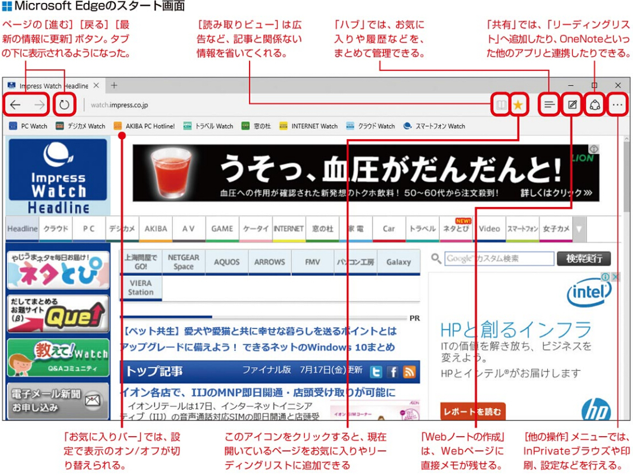Viewport: 633px width, 475px height.
Task: Open INTERNET Watch favorites bar link
Action: 308,126
